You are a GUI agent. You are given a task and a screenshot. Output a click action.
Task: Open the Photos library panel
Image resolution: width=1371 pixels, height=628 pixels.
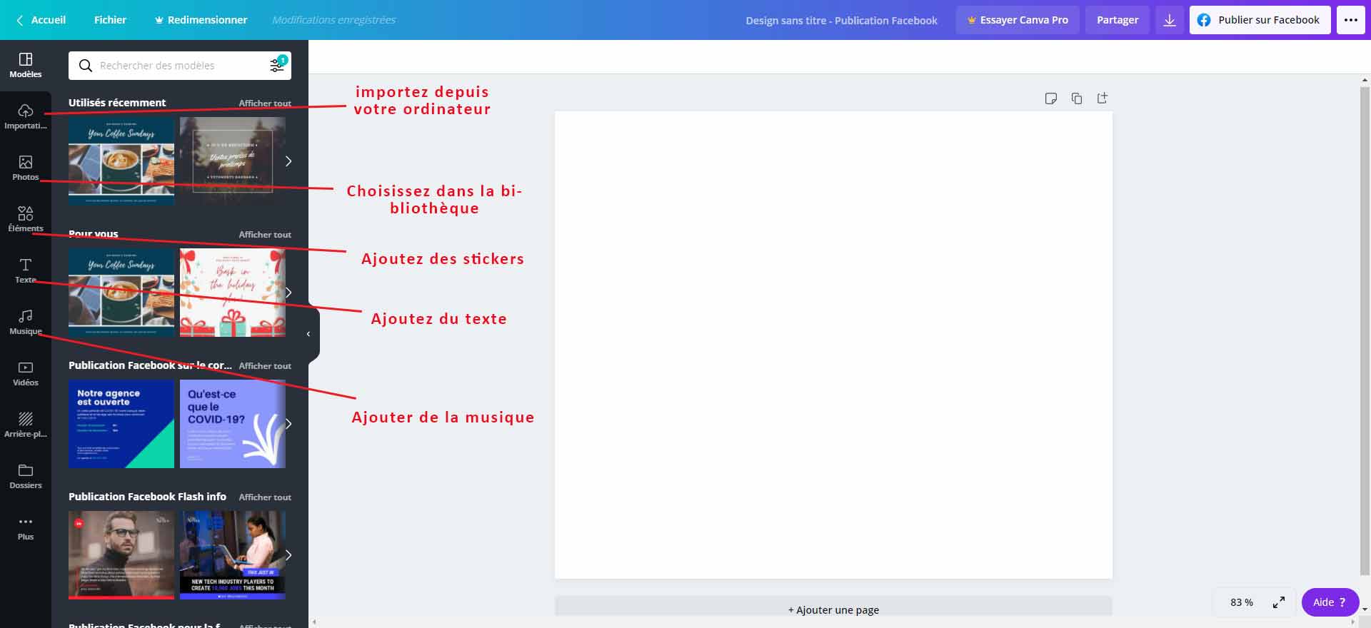tap(26, 168)
